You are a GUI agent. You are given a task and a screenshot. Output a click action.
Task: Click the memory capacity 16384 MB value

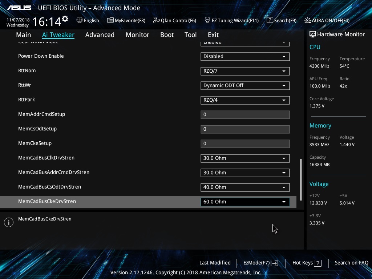pos(320,165)
